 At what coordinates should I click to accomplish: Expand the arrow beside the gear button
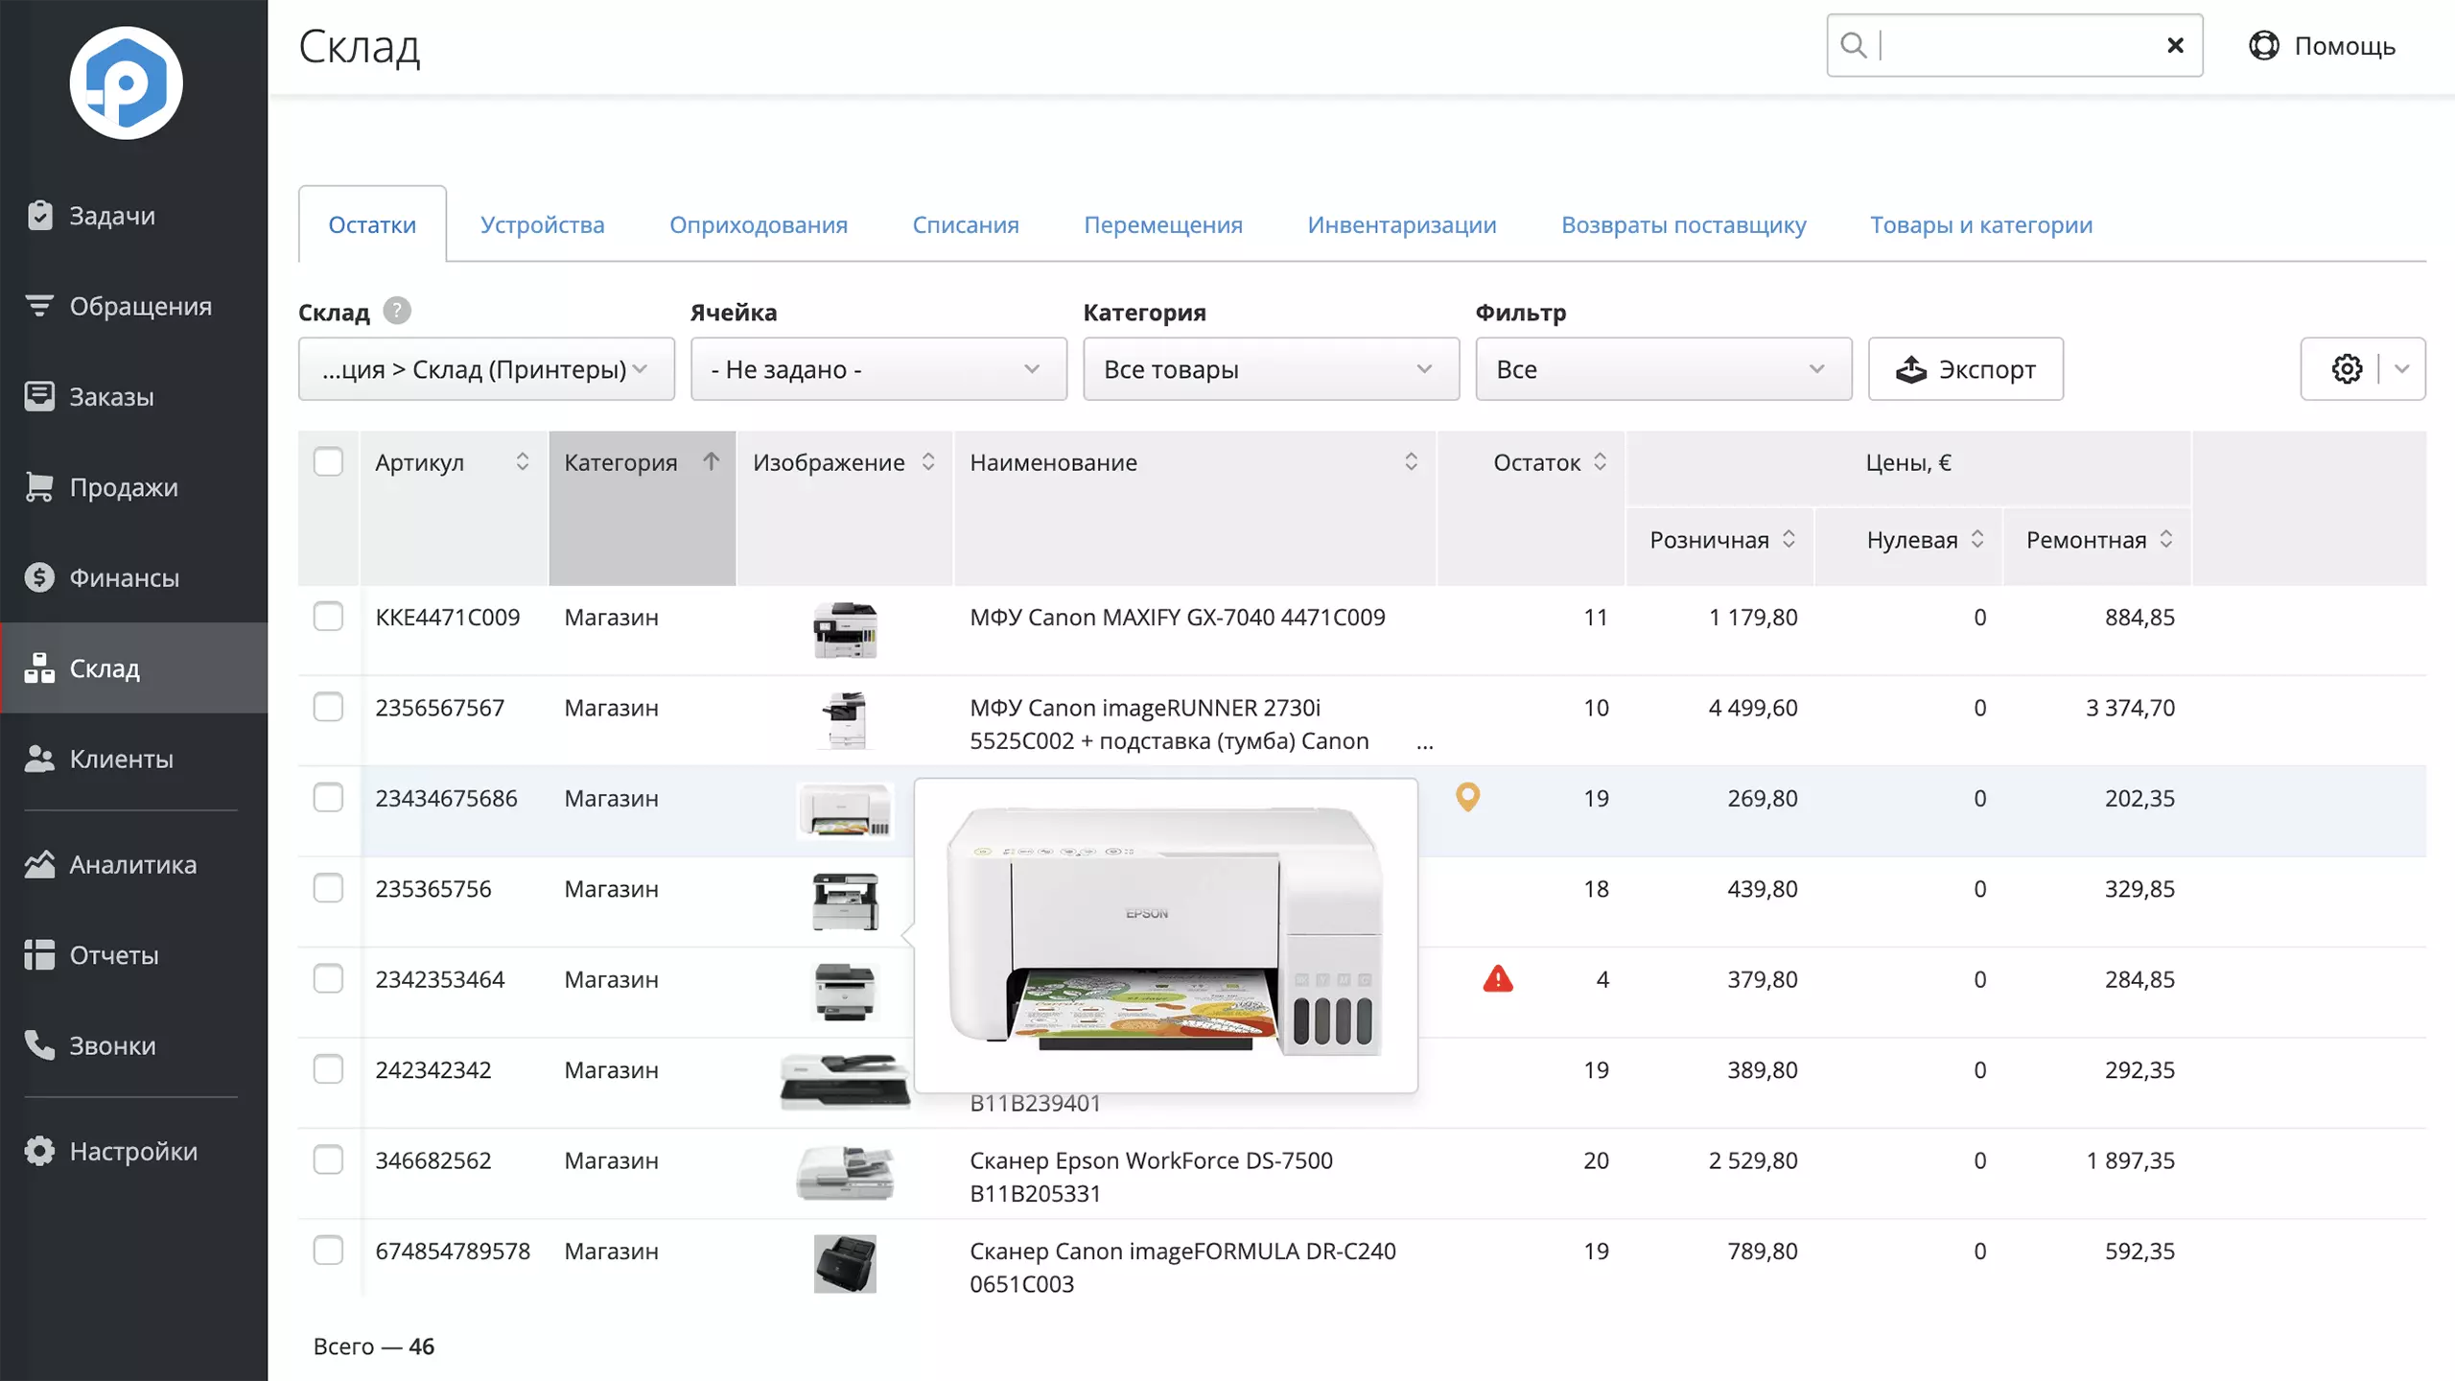point(2402,368)
